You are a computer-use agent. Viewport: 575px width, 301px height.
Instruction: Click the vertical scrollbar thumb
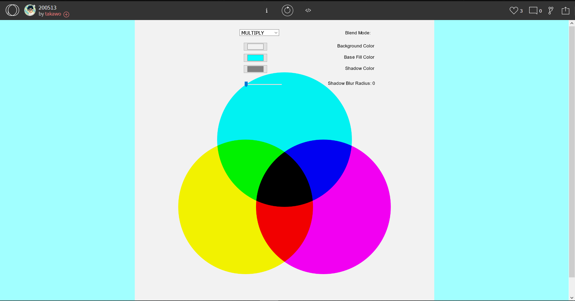click(x=572, y=152)
